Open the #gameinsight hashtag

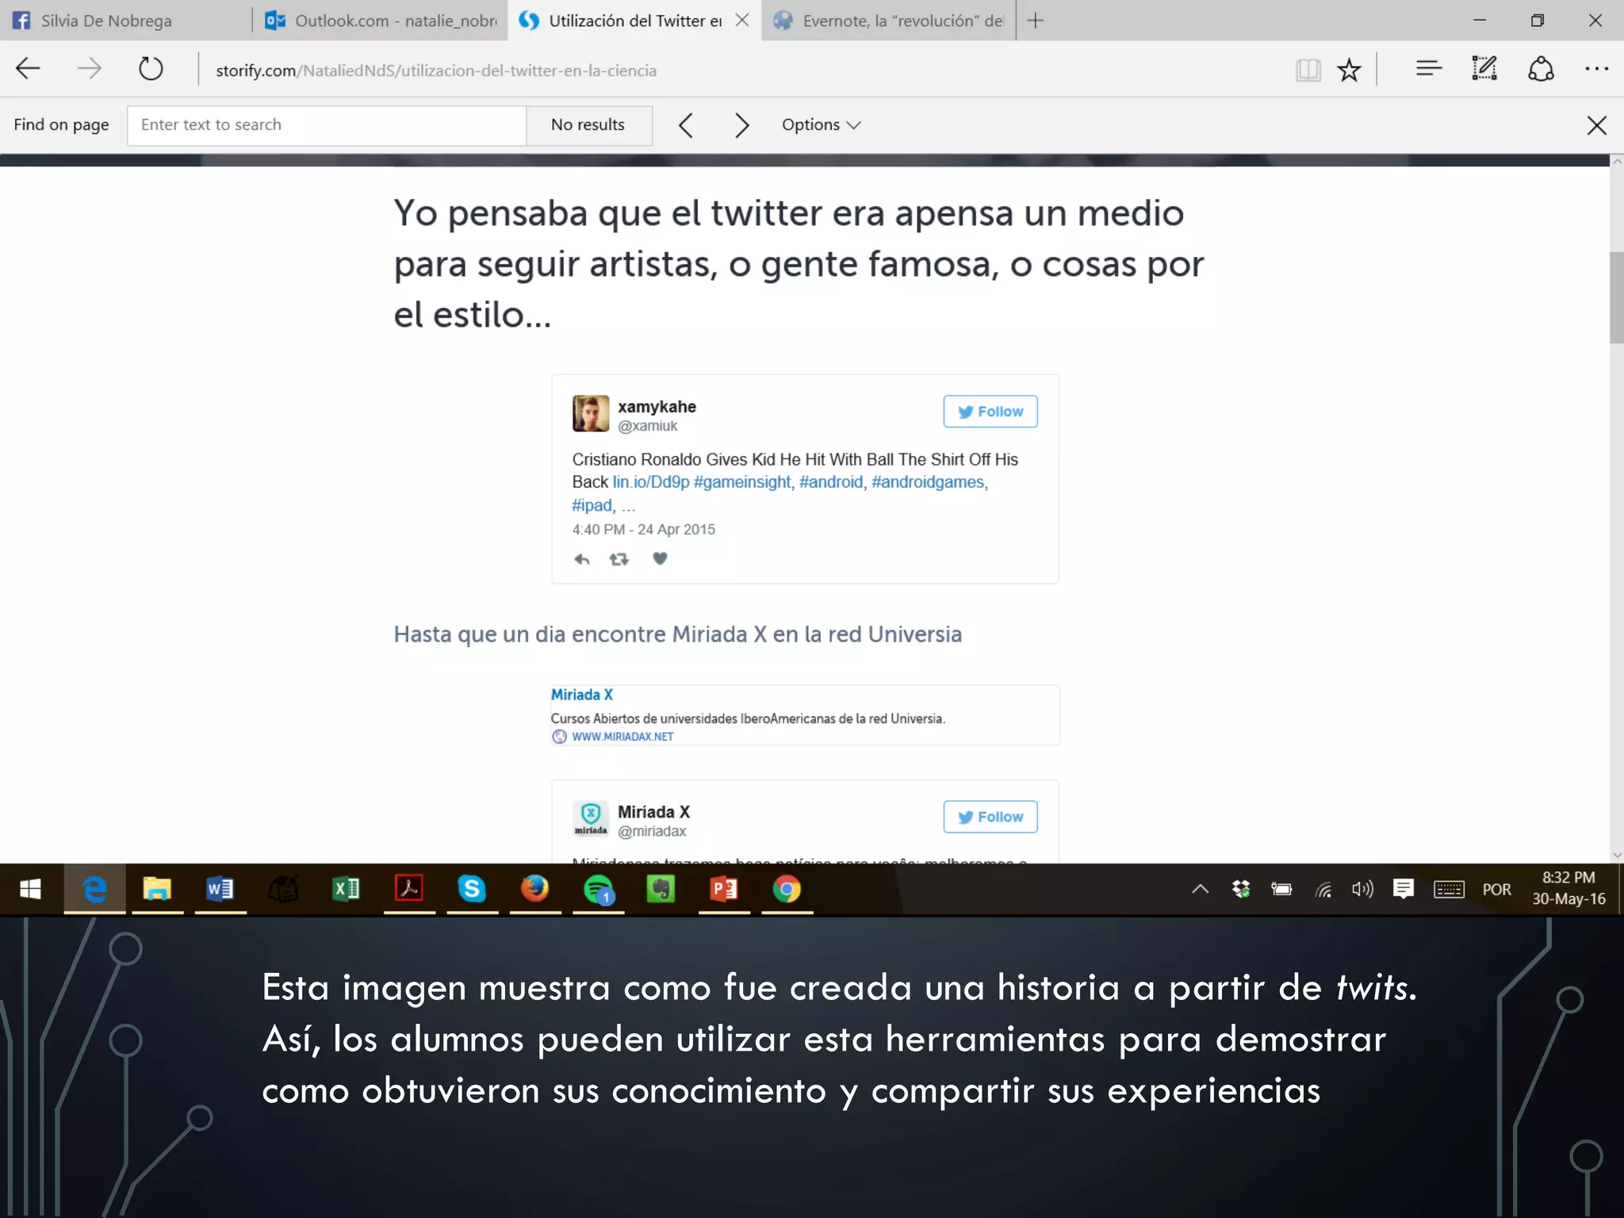[x=742, y=482]
